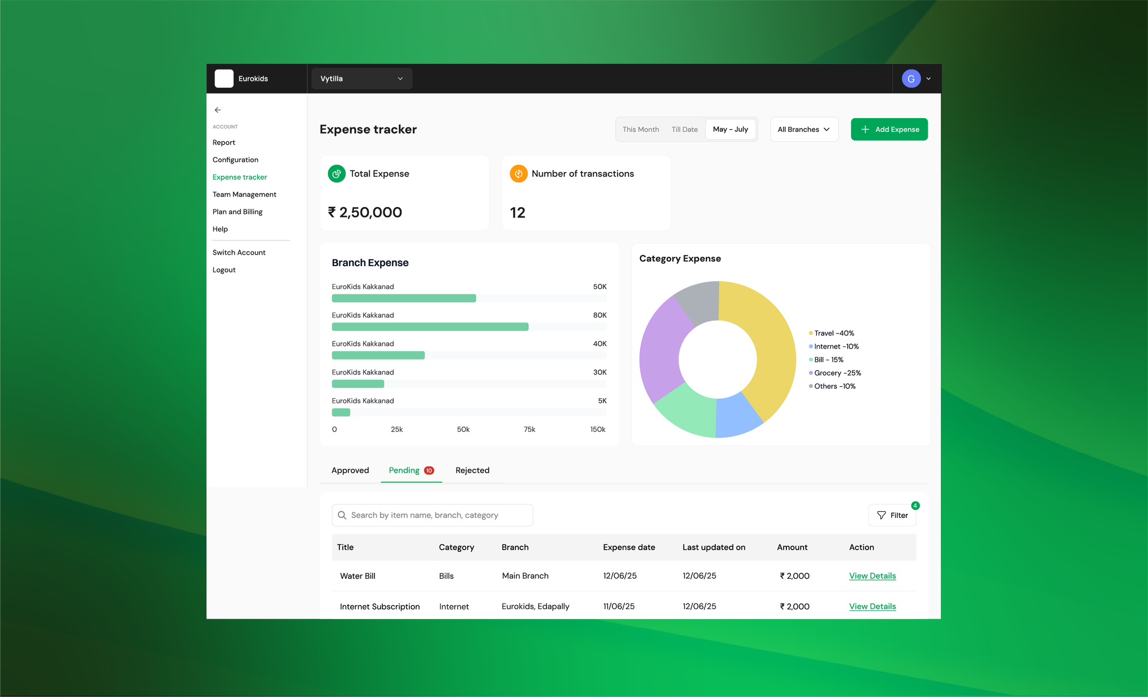This screenshot has width=1148, height=697.
Task: Expand the All Branches dropdown
Action: coord(803,129)
